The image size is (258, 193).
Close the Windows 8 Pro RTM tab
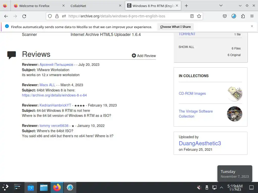click(177, 6)
